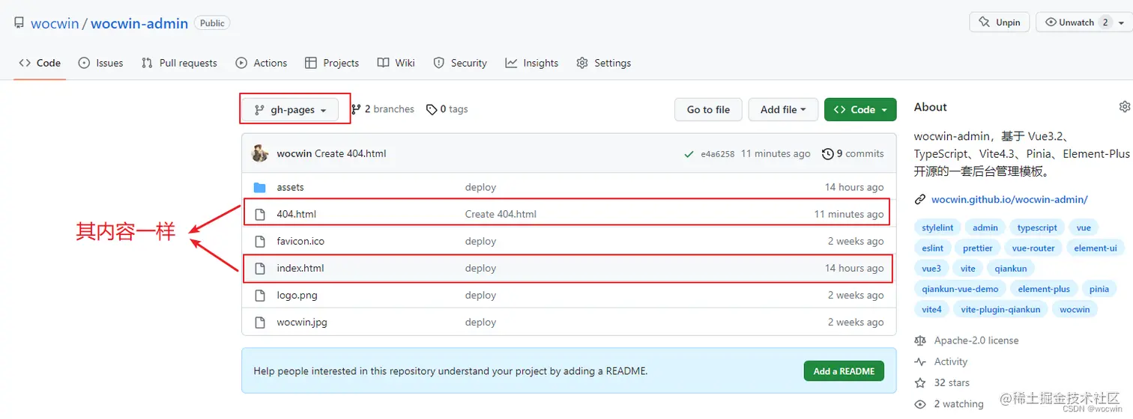This screenshot has height=419, width=1133.
Task: Click wocwin user avatar in commit row
Action: [x=260, y=153]
